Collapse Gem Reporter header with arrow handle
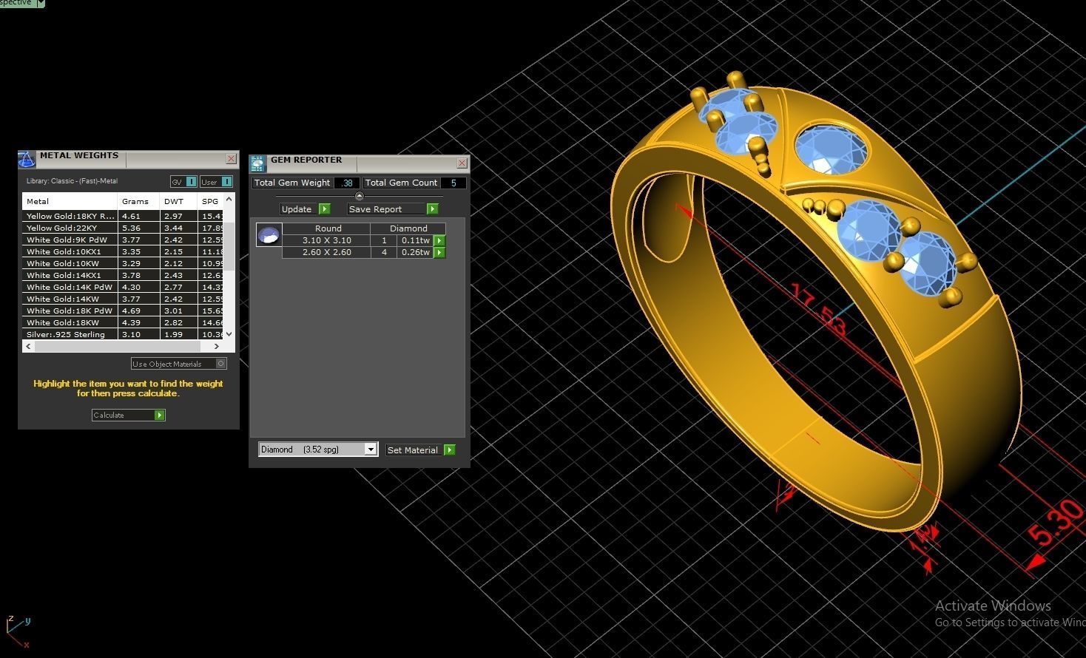Screen dimensions: 1086x658 point(360,196)
